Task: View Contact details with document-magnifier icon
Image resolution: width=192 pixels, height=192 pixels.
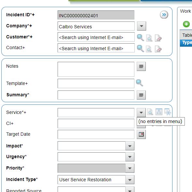Action: tap(149, 49)
